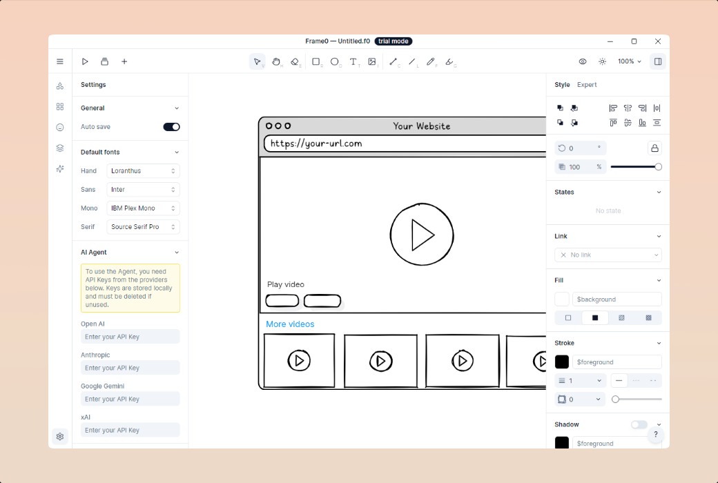The height and width of the screenshot is (483, 718).
Task: Click the black Stroke color swatch
Action: (562, 362)
